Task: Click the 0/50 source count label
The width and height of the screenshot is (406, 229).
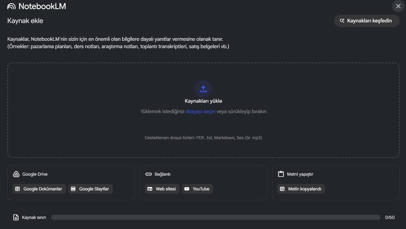Action: click(x=390, y=217)
